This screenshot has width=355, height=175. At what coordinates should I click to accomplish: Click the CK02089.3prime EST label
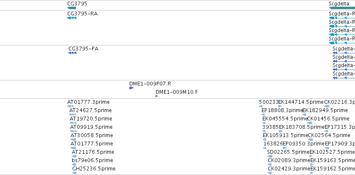click(x=288, y=160)
